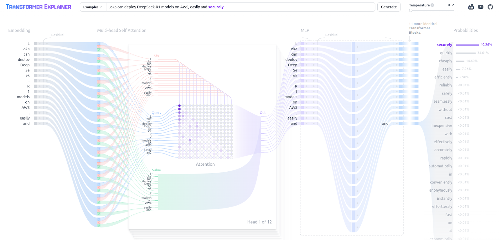Click the prompt text input field
Image resolution: width=501 pixels, height=240 pixels.
240,7
